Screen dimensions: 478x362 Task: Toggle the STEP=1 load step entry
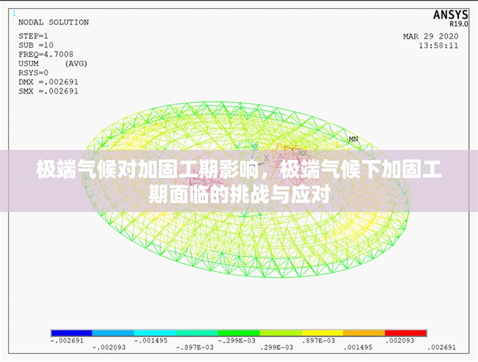tap(33, 35)
